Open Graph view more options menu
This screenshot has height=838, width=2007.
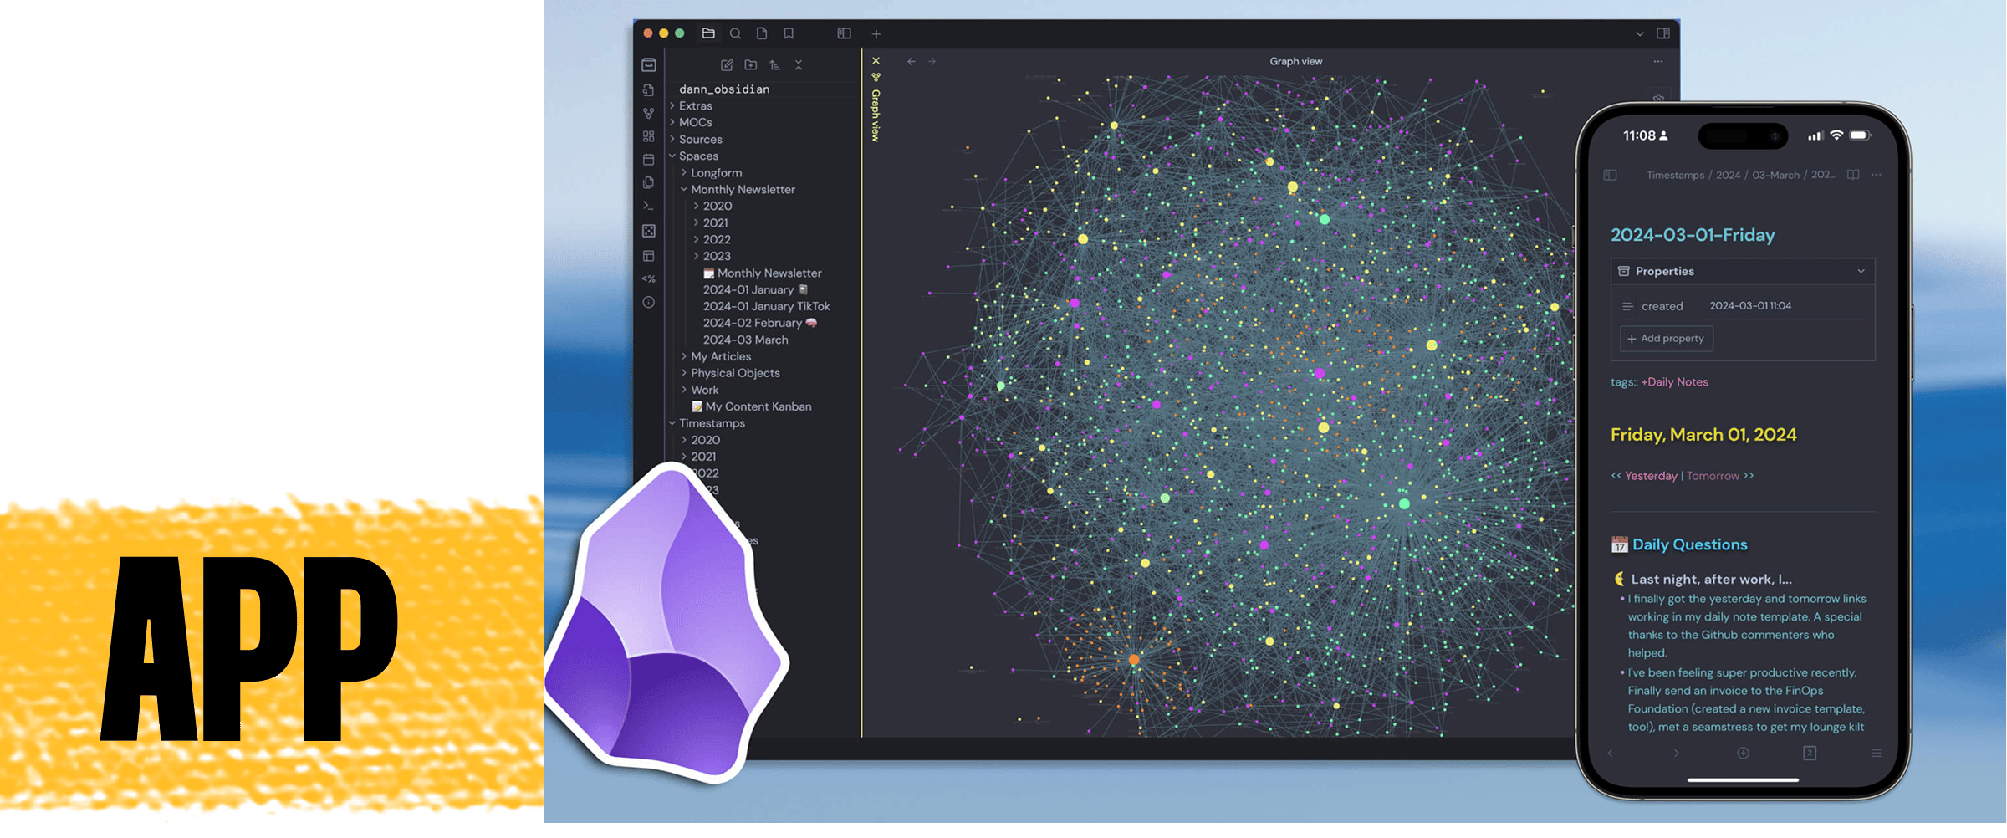click(x=1657, y=61)
